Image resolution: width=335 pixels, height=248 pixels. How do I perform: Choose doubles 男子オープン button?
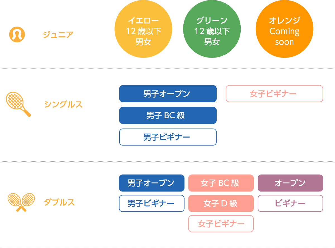tap(152, 183)
